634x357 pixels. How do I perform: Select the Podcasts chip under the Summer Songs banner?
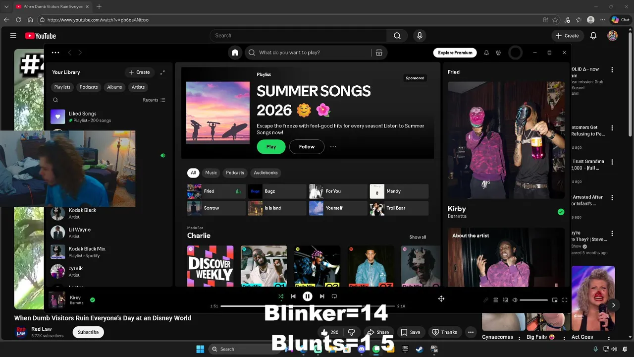click(235, 173)
